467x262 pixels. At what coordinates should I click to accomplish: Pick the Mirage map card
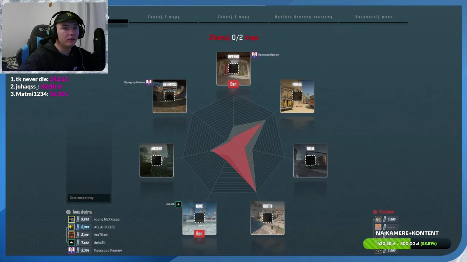tap(297, 96)
